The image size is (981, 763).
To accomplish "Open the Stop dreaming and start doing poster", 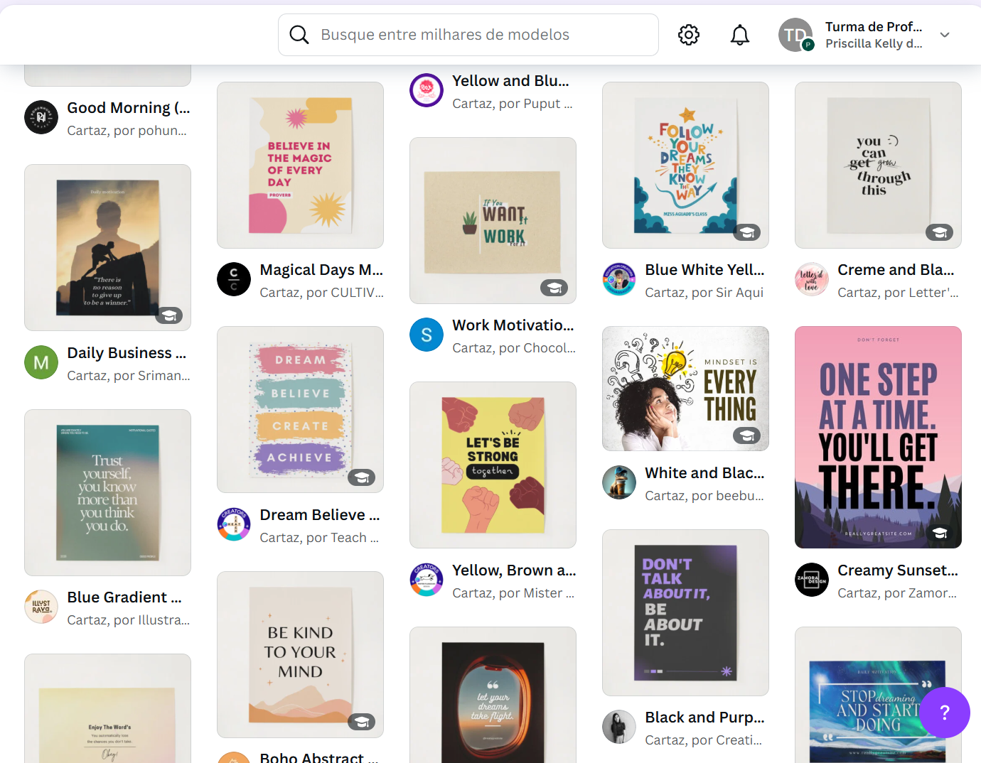I will click(878, 695).
